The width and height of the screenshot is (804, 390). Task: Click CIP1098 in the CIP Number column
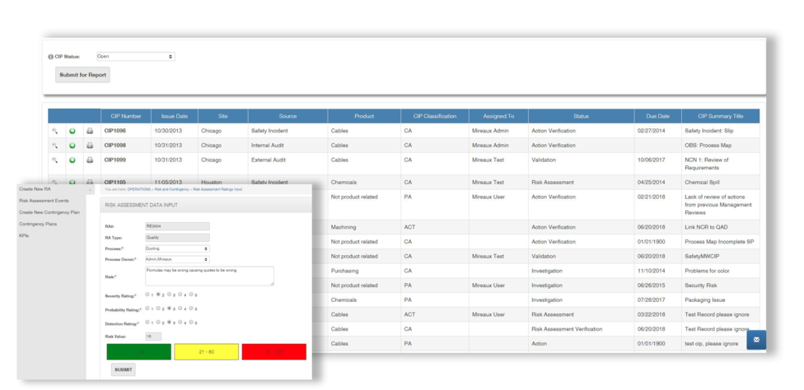coord(115,146)
